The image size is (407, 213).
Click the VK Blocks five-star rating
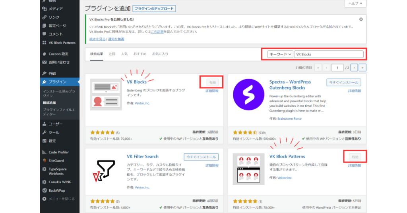102,132
